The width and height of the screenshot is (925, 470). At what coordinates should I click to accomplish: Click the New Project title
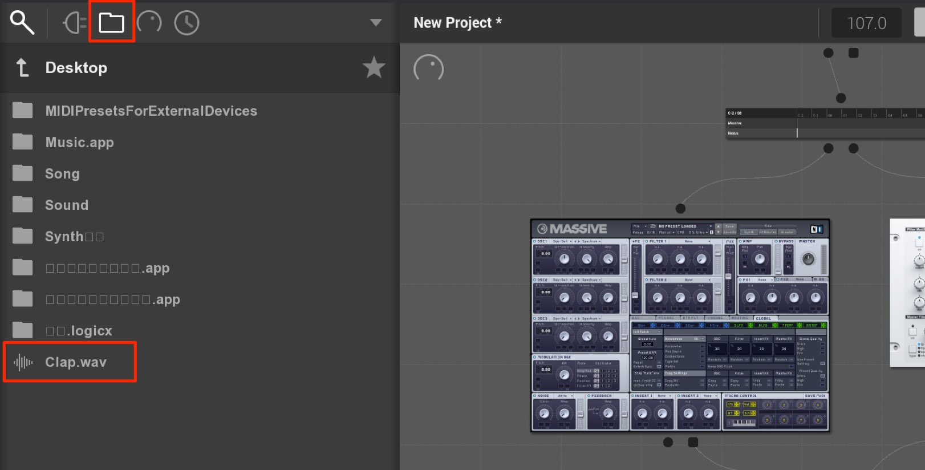[457, 23]
